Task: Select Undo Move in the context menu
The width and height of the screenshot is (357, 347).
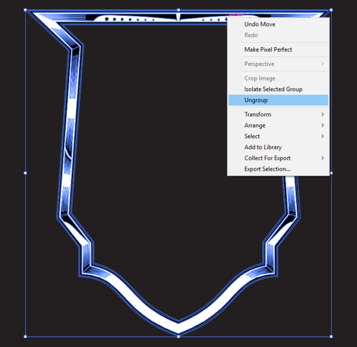Action: tap(259, 25)
